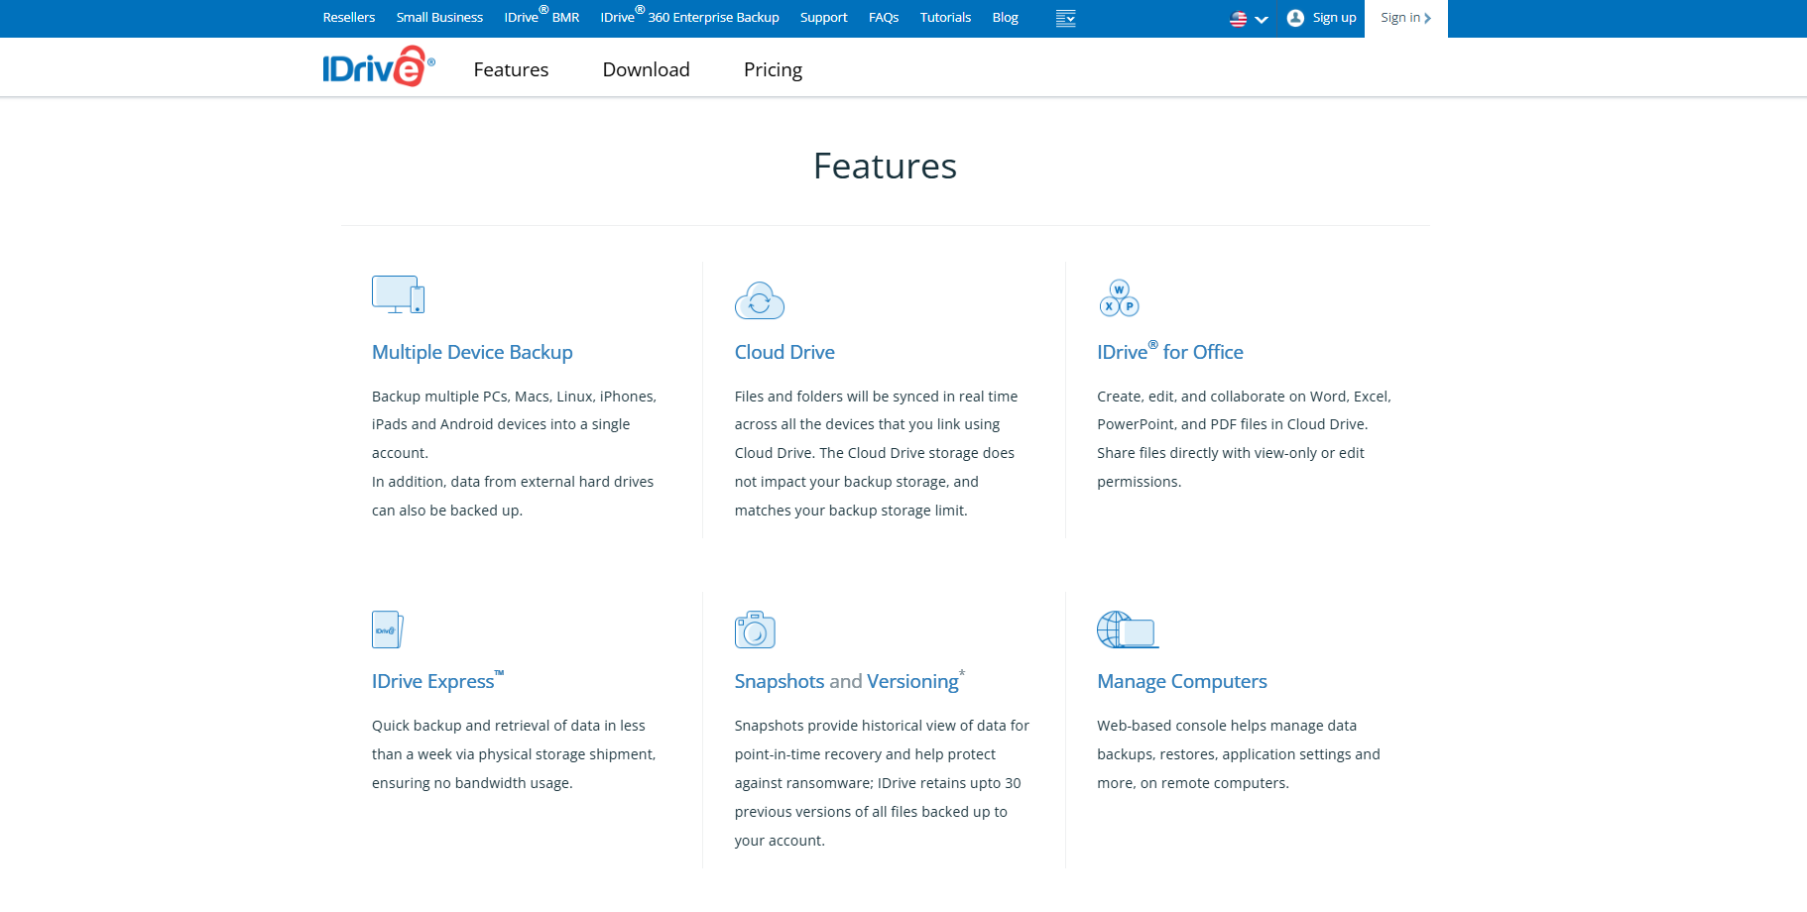
Task: Click text 'Share files directly with view-only or edit'
Action: pyautogui.click(x=1231, y=453)
